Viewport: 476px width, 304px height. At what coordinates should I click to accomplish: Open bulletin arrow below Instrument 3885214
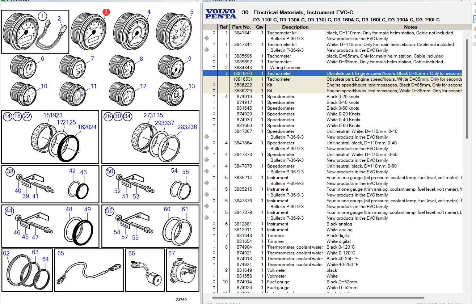pos(207,183)
